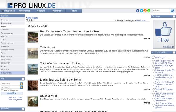This screenshot has width=176, height=112.
Task: Collapse the Pro-Linux panel
Action: coord(174,17)
